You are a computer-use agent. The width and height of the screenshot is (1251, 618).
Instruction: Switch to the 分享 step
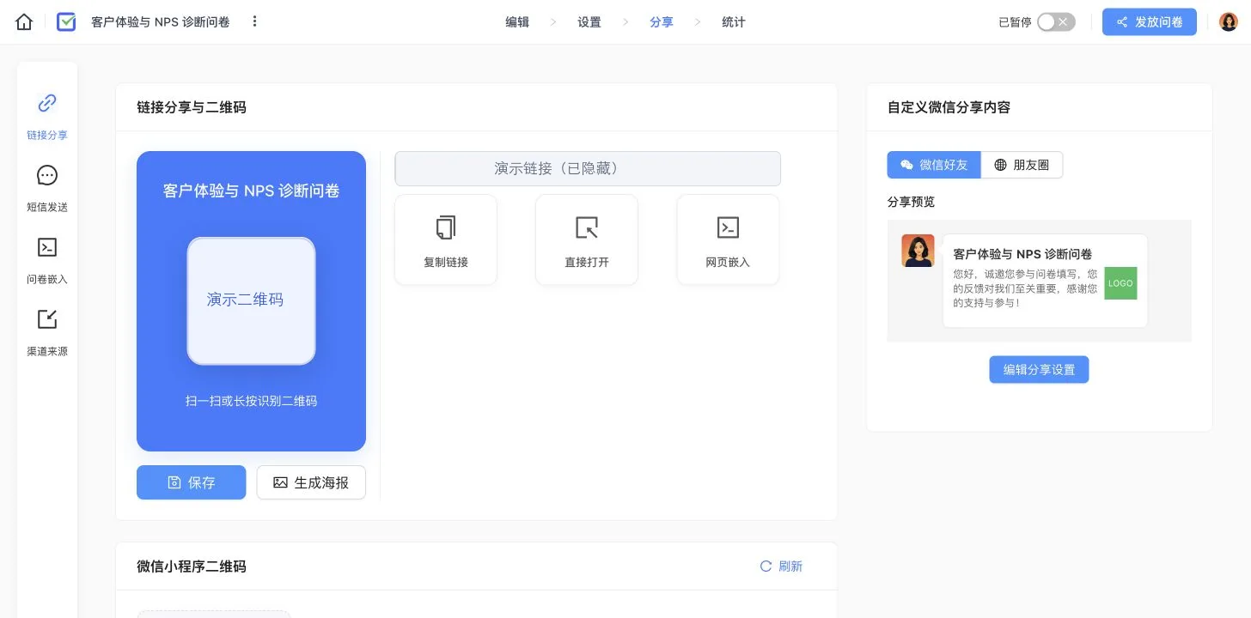click(662, 22)
